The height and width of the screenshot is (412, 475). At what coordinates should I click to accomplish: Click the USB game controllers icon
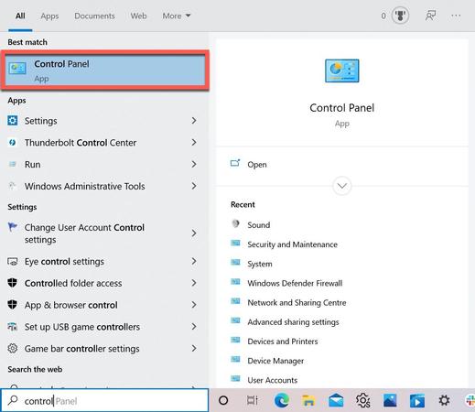click(12, 327)
